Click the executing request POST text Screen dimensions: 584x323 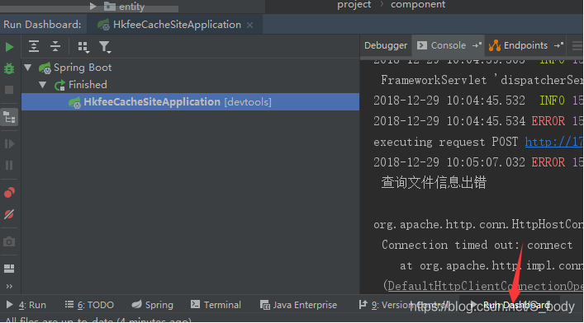click(445, 142)
